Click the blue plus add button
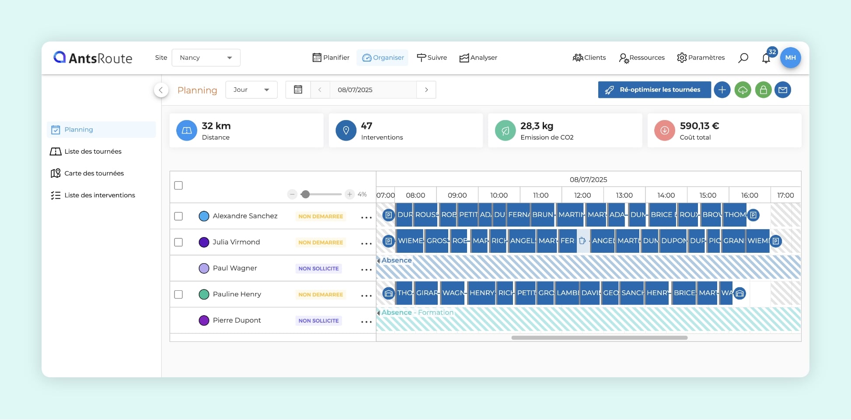The height and width of the screenshot is (420, 851). (x=722, y=90)
